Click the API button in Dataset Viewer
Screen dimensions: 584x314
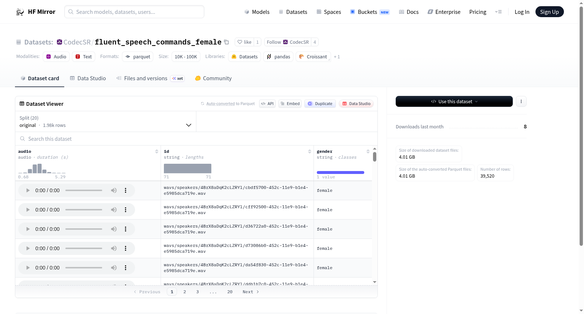click(267, 104)
